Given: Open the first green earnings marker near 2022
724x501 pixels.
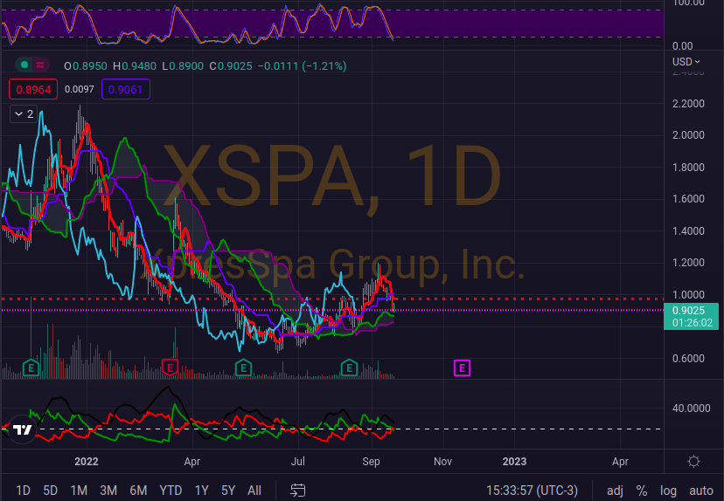Looking at the screenshot, I should click(x=31, y=367).
